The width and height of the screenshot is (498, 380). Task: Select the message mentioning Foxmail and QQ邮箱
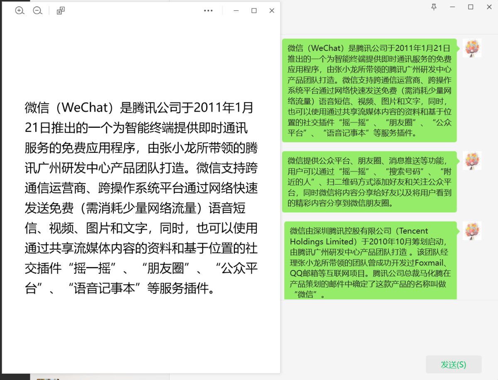tap(369, 259)
